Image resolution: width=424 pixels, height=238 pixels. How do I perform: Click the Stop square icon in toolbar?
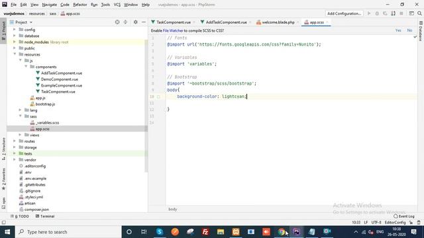[401, 13]
